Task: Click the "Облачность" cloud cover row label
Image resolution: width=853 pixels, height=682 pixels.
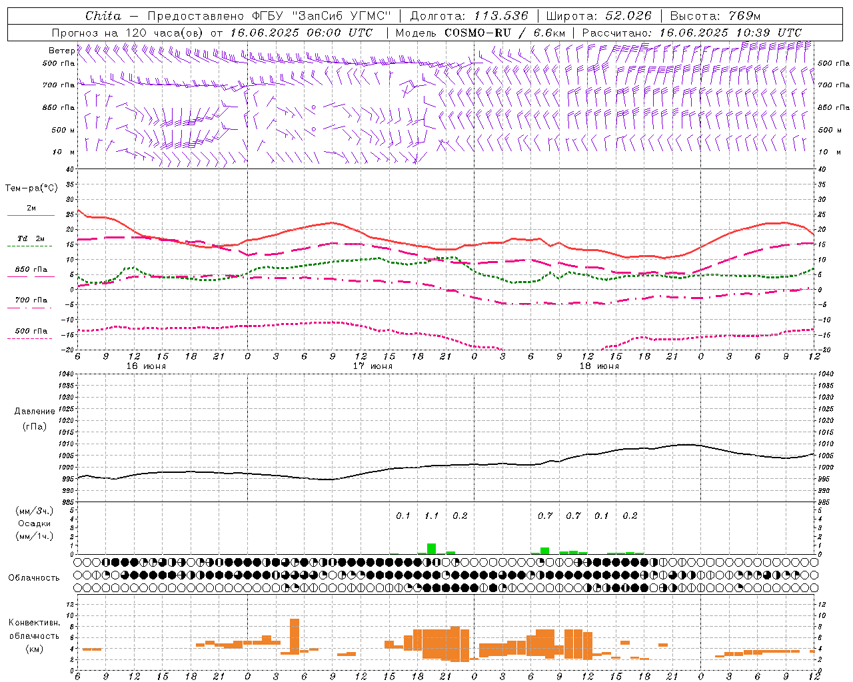Action: (34, 577)
